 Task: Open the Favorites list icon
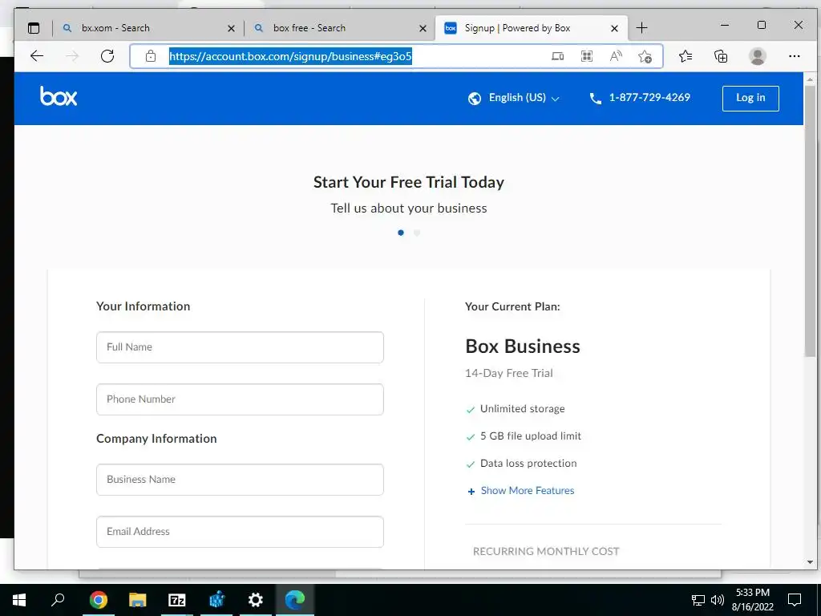coord(686,56)
